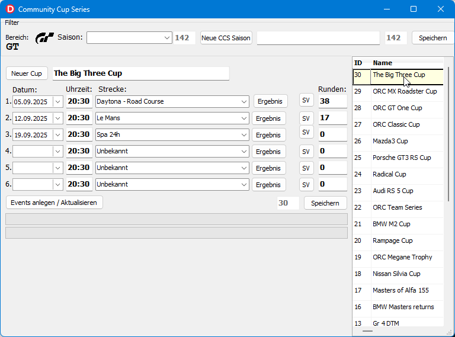Viewport: 455px width, 337px height.
Task: Click the cup name field The Big Three Cup
Action: 140,73
